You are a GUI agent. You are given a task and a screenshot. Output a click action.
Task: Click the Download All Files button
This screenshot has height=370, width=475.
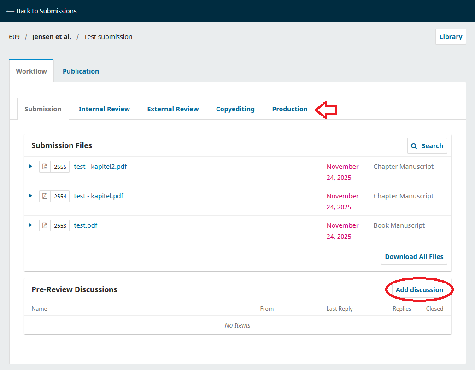click(414, 256)
